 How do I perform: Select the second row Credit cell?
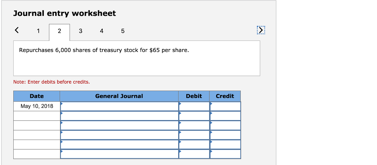[x=225, y=116]
